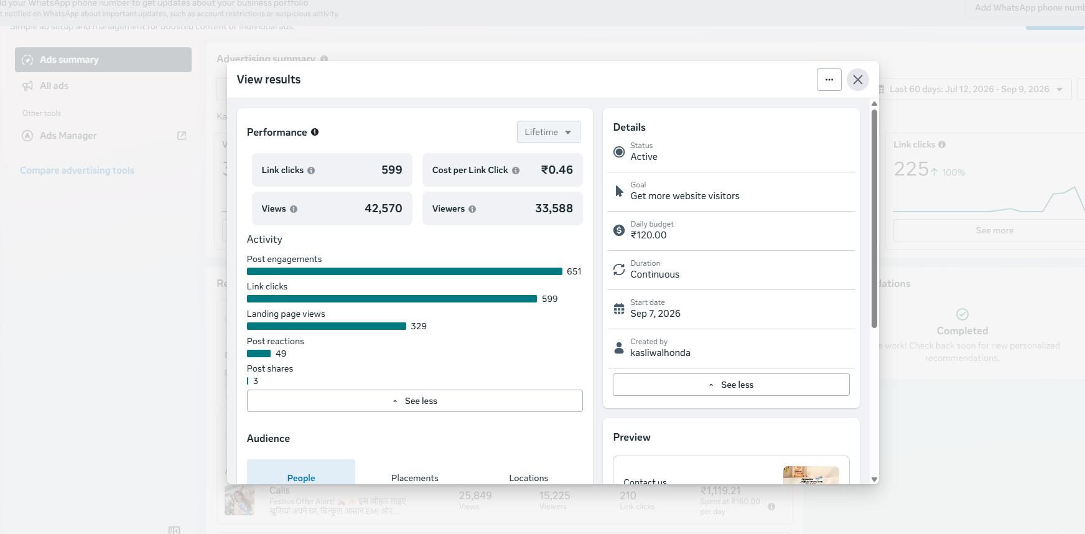The width and height of the screenshot is (1085, 534).
Task: Click the Goal cursor icon
Action: (x=619, y=191)
